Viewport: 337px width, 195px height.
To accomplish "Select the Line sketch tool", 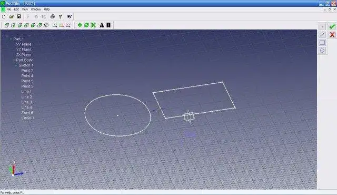I will (x=322, y=35).
